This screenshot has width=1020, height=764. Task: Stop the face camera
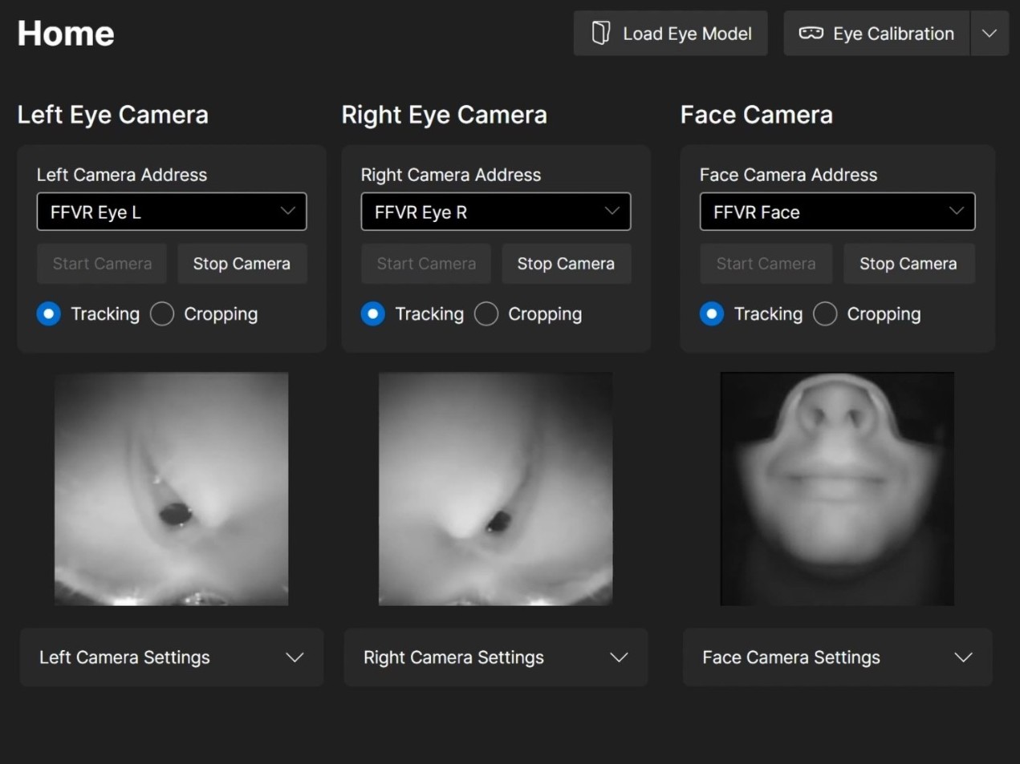pos(908,264)
